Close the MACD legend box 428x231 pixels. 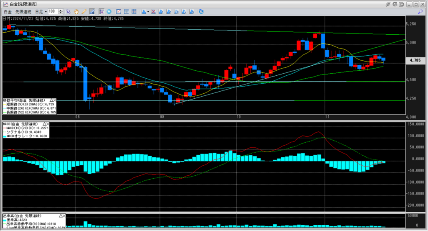click(x=48, y=124)
